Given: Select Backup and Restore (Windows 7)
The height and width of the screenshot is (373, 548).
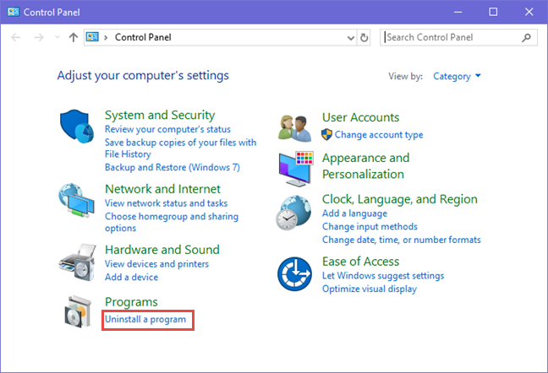Looking at the screenshot, I should (161, 168).
